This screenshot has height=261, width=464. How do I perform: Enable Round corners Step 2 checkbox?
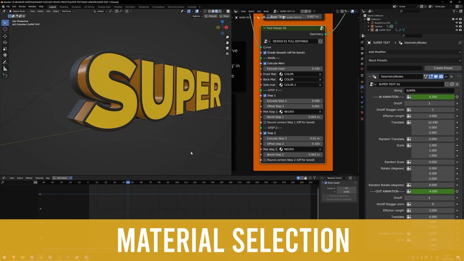[265, 160]
